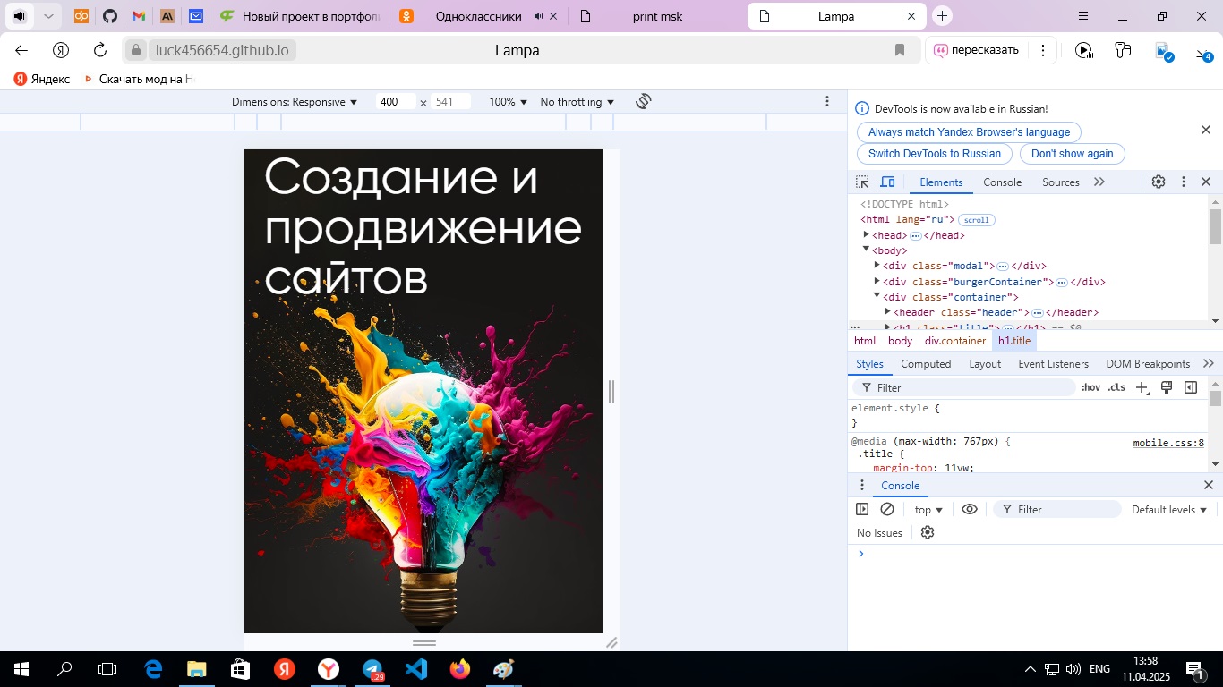Click Always match Yandex Browser's language
1223x687 pixels.
coord(969,131)
